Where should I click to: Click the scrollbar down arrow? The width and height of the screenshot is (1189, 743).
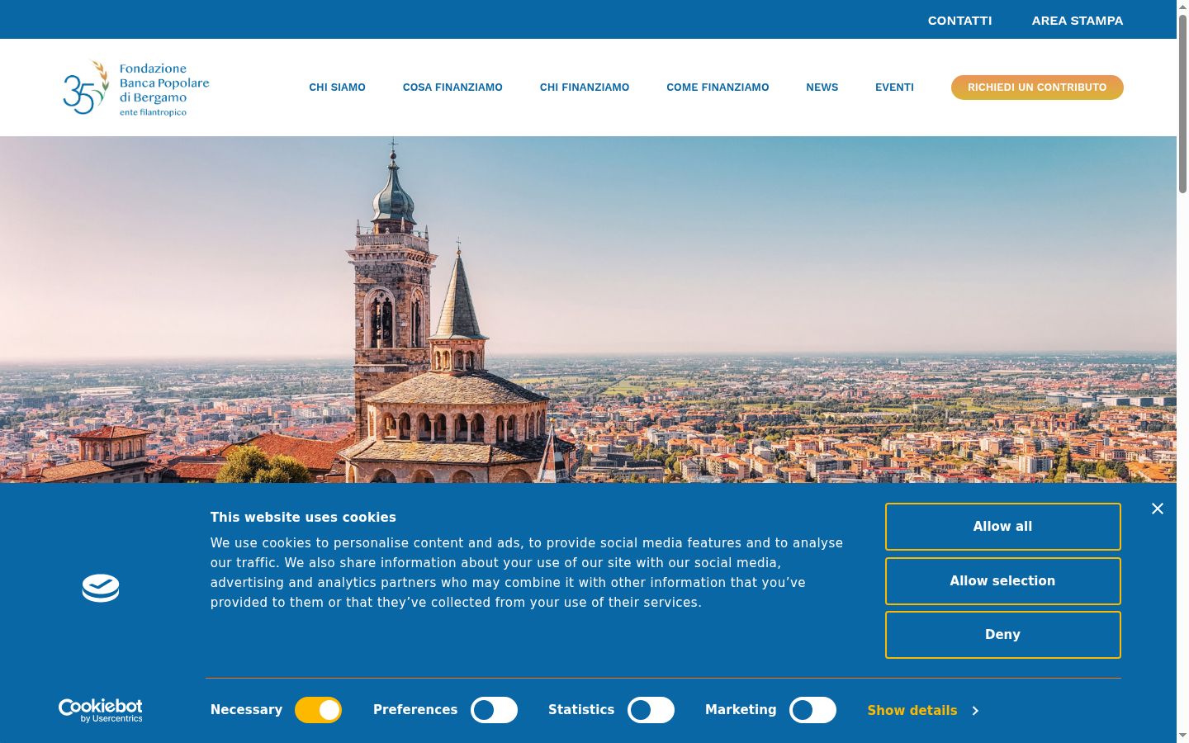(x=1182, y=736)
